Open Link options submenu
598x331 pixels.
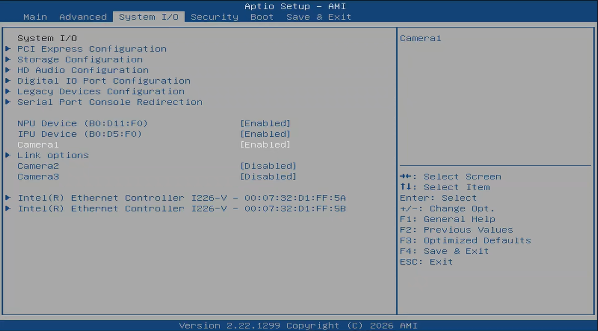(53, 155)
